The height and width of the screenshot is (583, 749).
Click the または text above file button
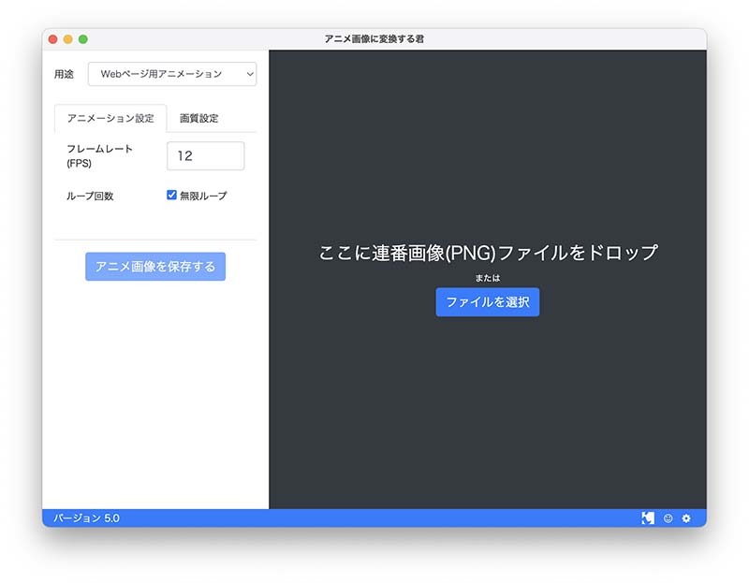pos(487,278)
